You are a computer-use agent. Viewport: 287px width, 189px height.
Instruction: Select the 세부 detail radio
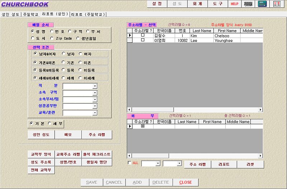50,123
